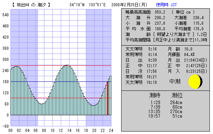The width and height of the screenshot is (213, 134).
Task: Click the '日出' time 6:39
Action: tap(153, 60)
